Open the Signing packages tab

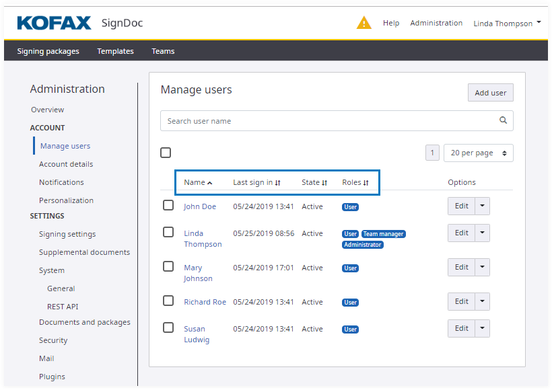[x=48, y=51]
